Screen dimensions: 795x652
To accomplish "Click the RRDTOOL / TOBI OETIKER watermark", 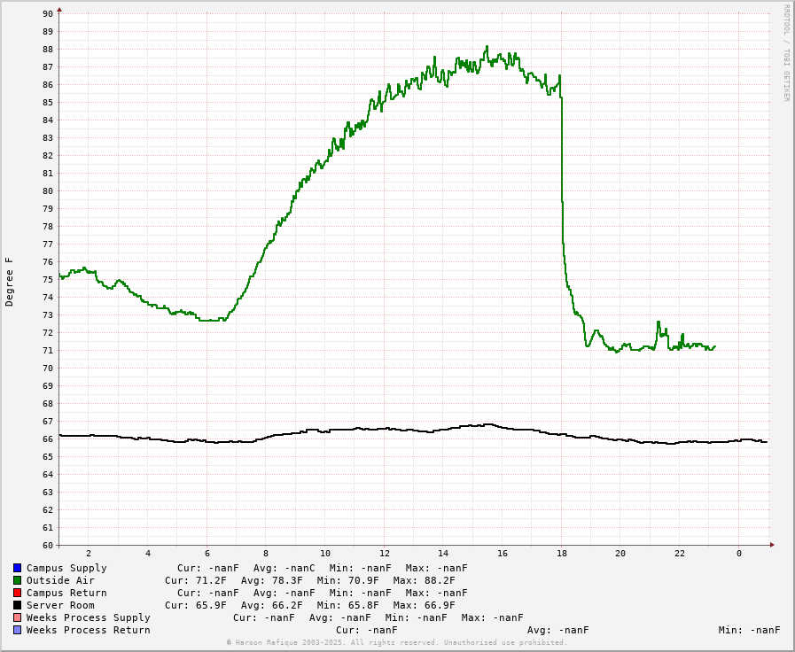I will 786,53.
